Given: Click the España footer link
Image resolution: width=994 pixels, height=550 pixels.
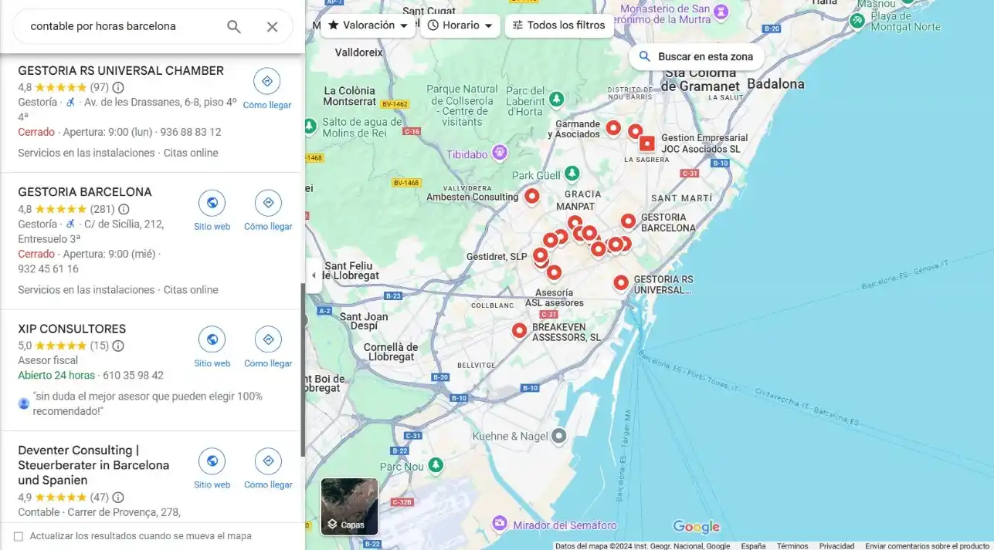Looking at the screenshot, I should [x=753, y=545].
